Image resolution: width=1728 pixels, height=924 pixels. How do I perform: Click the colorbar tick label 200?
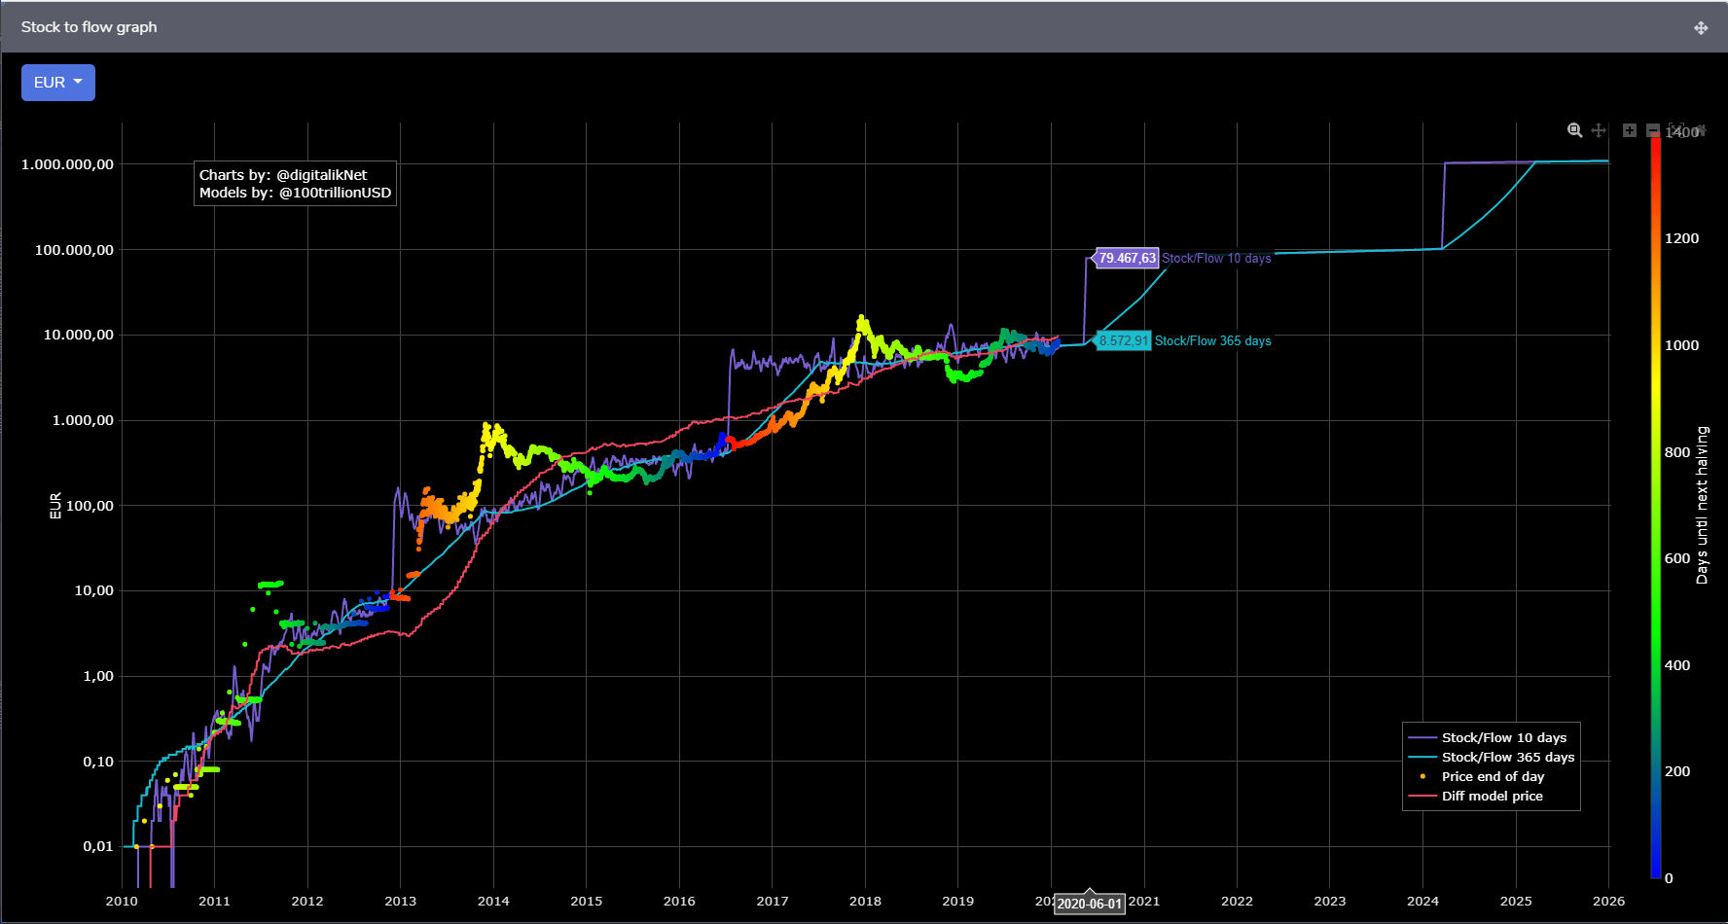(x=1677, y=771)
